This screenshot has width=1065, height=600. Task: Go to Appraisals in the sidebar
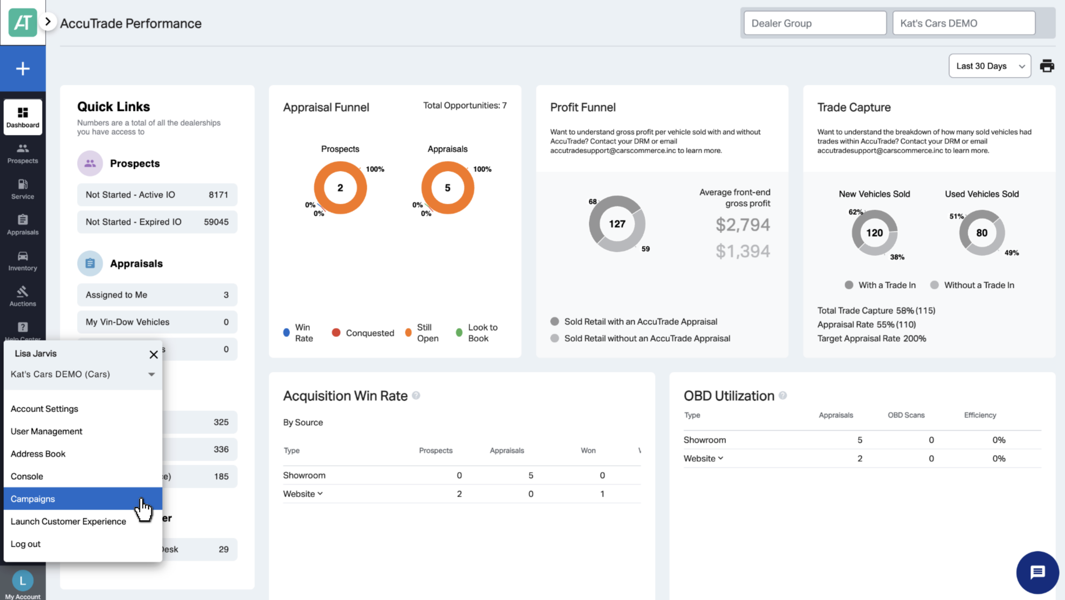coord(23,225)
